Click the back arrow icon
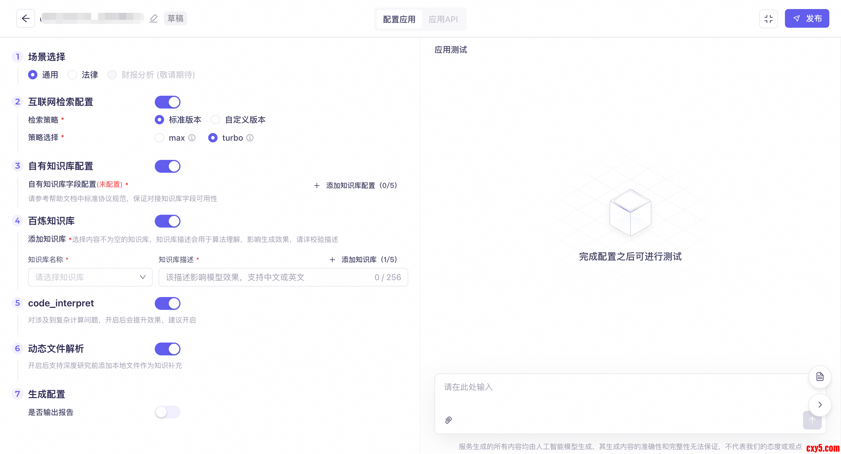The width and height of the screenshot is (841, 454). [x=25, y=19]
